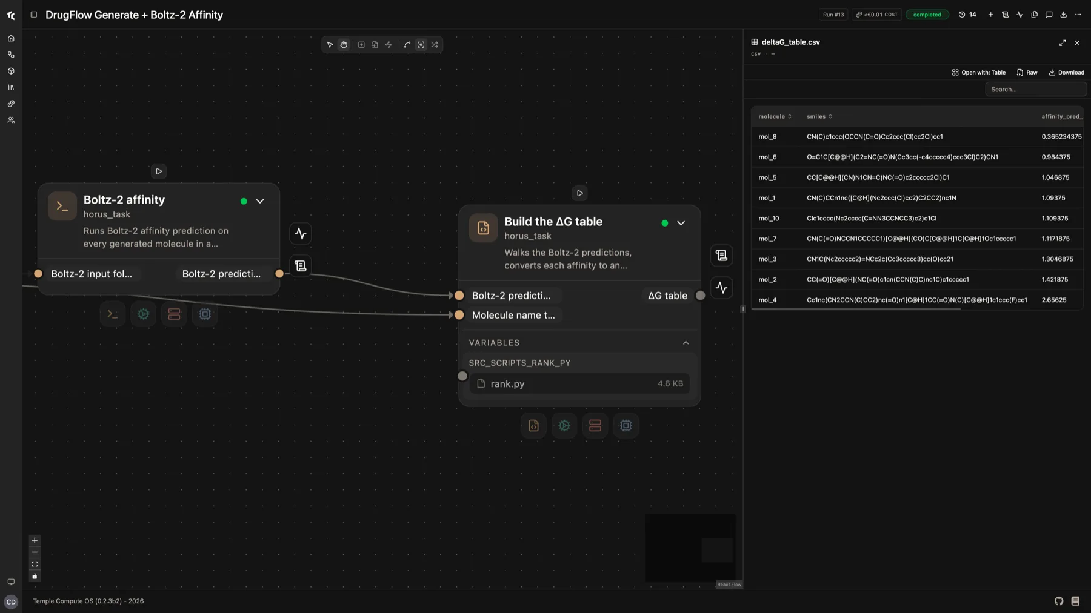This screenshot has height=613, width=1091.
Task: Open activity pulse beside Build the ΔG table node
Action: [x=722, y=288]
